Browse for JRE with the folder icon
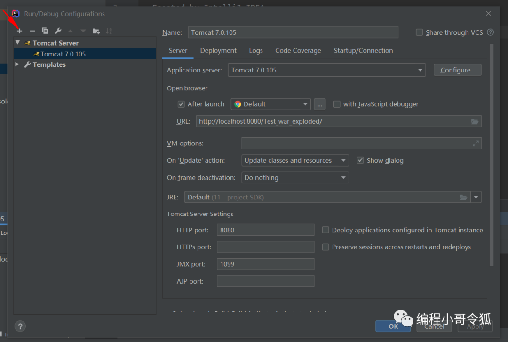Image resolution: width=508 pixels, height=342 pixels. pyautogui.click(x=463, y=197)
